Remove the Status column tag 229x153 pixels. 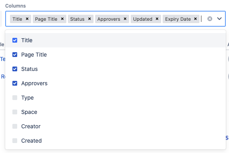pyautogui.click(x=90, y=19)
